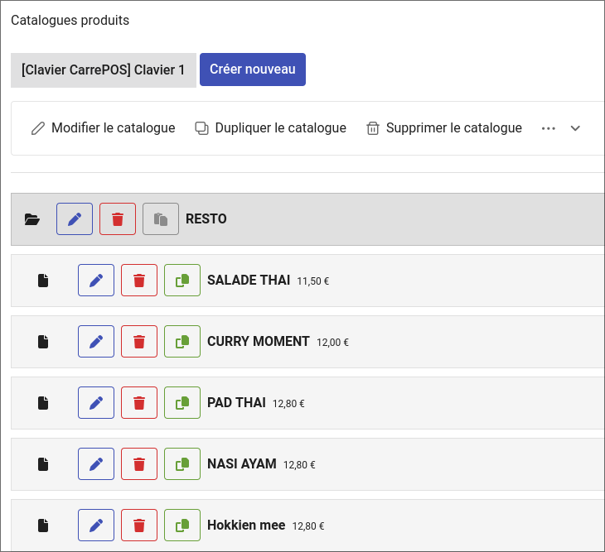Click the RESTO category name
The width and height of the screenshot is (605, 552).
(206, 218)
